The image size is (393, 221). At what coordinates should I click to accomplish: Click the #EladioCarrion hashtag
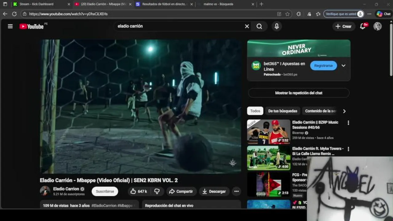pos(104,206)
